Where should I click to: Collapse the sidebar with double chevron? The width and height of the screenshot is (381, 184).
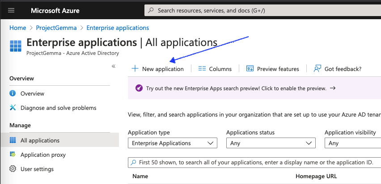[x=114, y=66]
